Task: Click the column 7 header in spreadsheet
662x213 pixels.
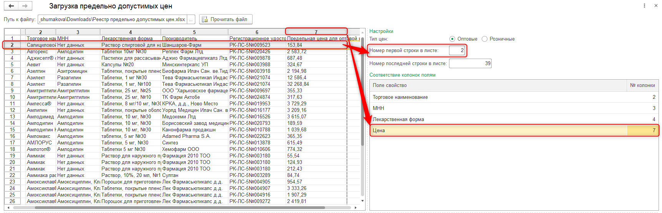Action: [316, 32]
